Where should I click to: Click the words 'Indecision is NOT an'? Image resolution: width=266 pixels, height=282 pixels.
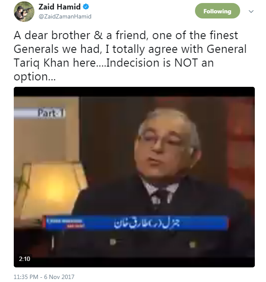point(160,63)
